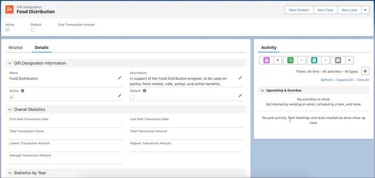Open the dropdown arrow next to the call button
Image resolution: width=375 pixels, height=178 pixels.
[x=325, y=60]
